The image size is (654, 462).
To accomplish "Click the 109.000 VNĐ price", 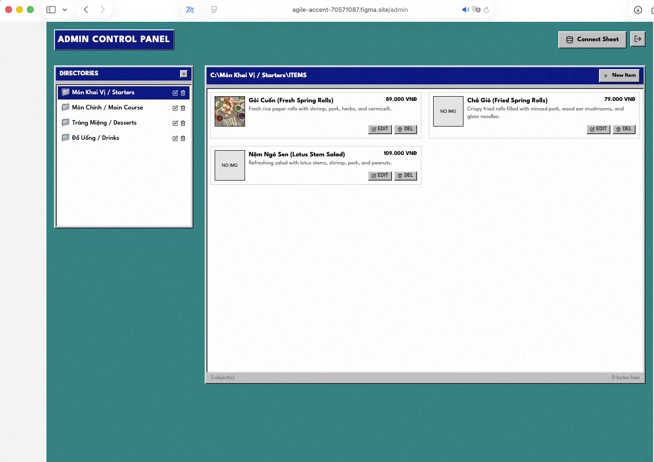I will click(400, 153).
